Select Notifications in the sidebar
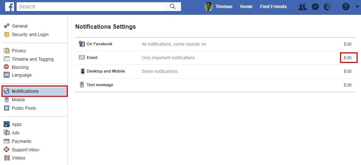The image size is (361, 165). pos(35,91)
